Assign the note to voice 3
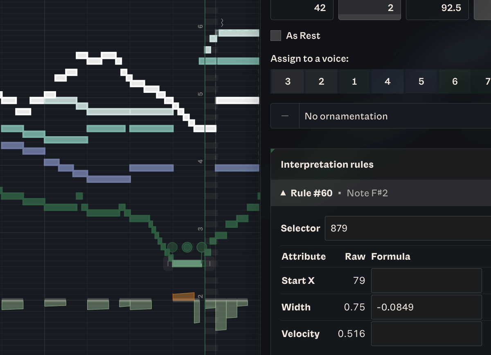 tap(288, 82)
